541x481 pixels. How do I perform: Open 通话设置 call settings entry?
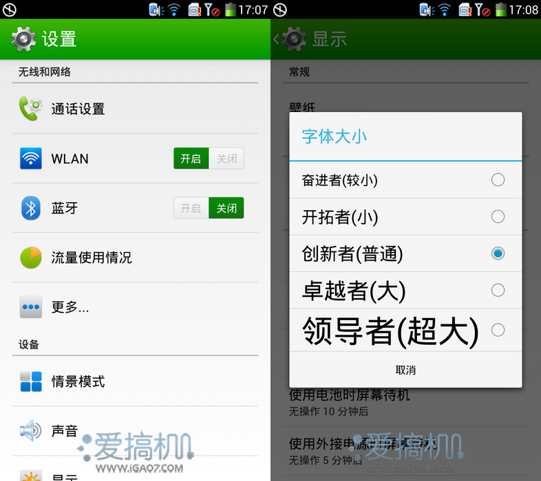coord(135,109)
